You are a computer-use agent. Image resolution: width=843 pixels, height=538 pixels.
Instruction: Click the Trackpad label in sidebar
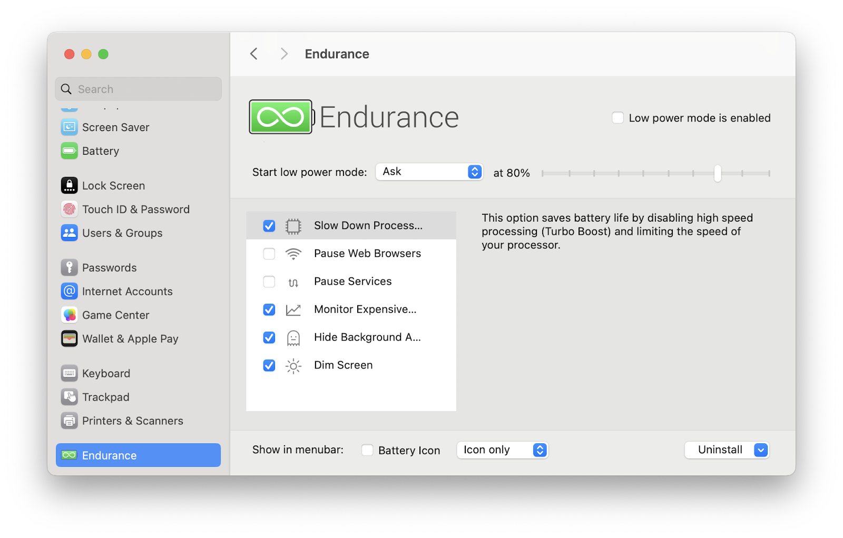(x=106, y=397)
